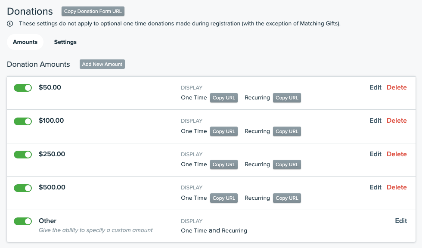The height and width of the screenshot is (248, 422).
Task: Copy the One Time URL for $50.00
Action: pos(224,98)
